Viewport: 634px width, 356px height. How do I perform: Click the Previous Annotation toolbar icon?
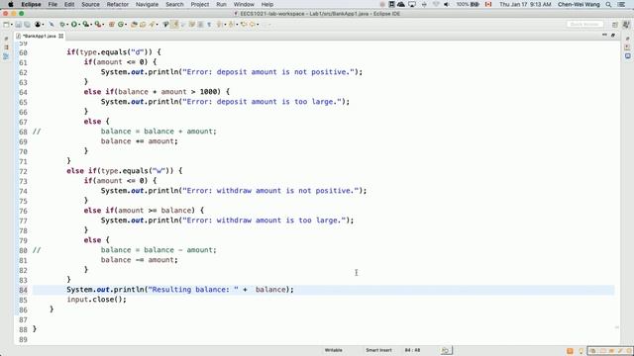coord(231,25)
